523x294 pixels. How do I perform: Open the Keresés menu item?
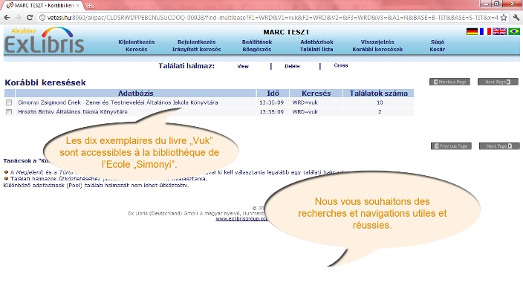(137, 49)
